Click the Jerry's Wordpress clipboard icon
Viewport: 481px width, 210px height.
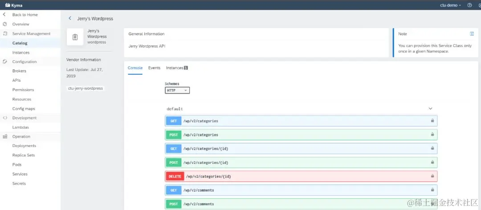75,37
